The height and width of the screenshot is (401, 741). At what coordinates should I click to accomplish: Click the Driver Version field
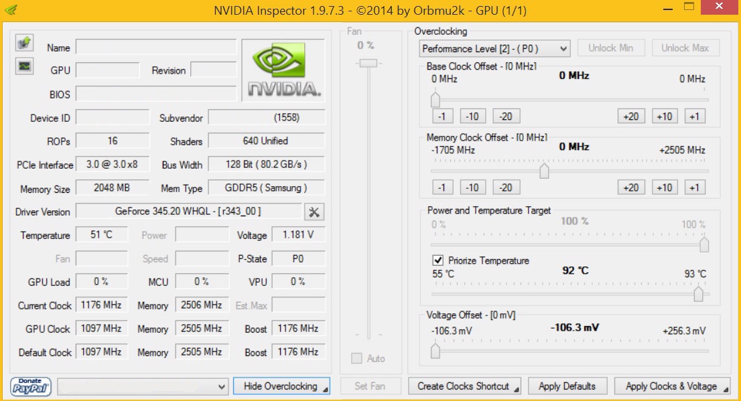point(188,211)
